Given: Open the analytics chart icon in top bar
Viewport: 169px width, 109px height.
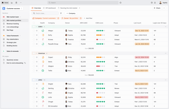Looking at the screenshot, I should (12, 3).
